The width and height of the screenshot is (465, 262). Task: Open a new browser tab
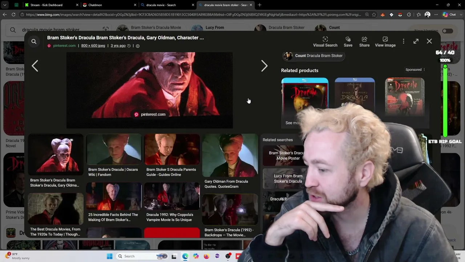(x=259, y=5)
